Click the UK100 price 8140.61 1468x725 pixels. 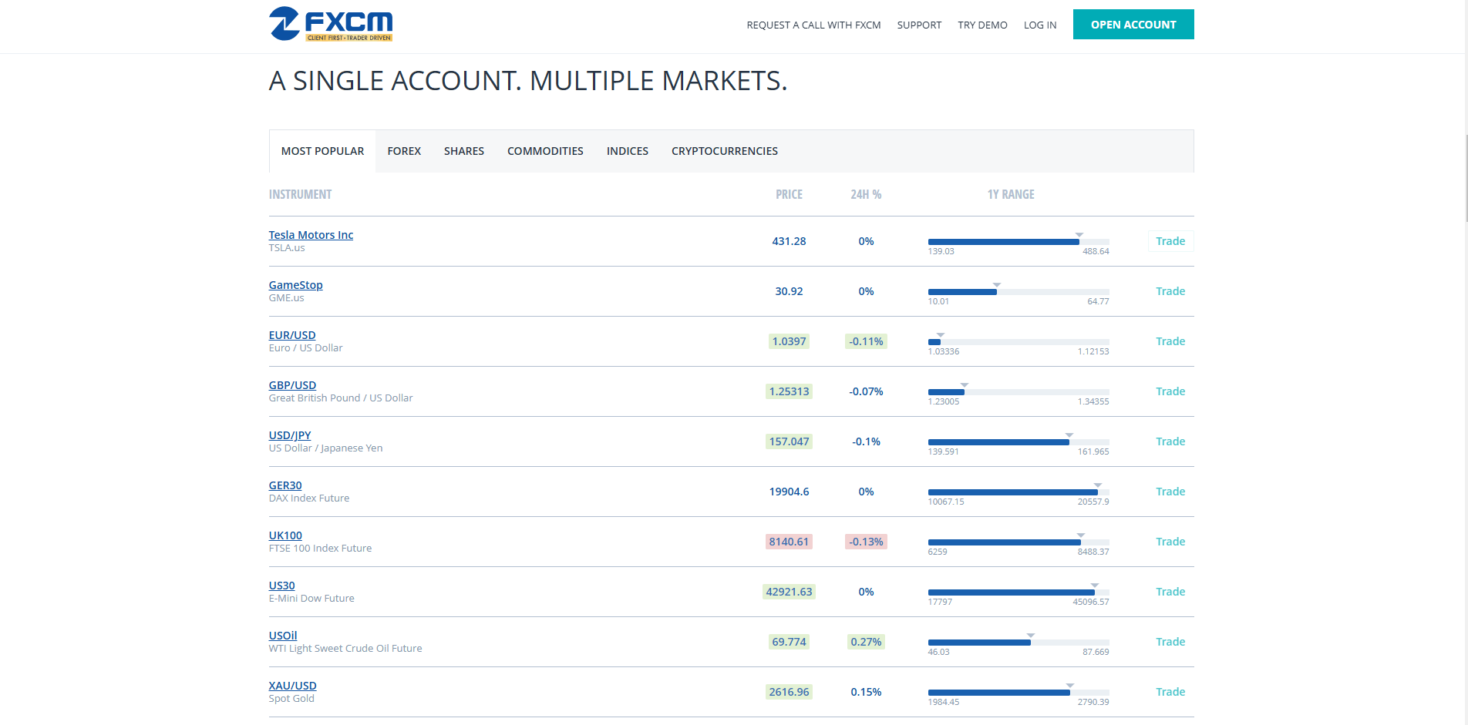pos(789,542)
